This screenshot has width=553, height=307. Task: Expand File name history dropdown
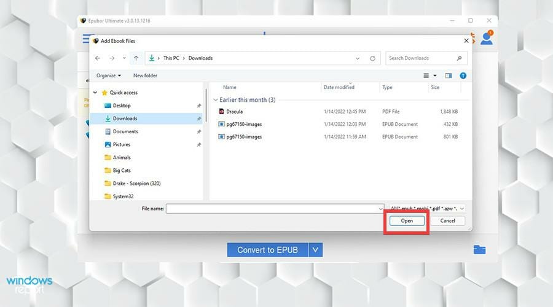click(x=380, y=209)
